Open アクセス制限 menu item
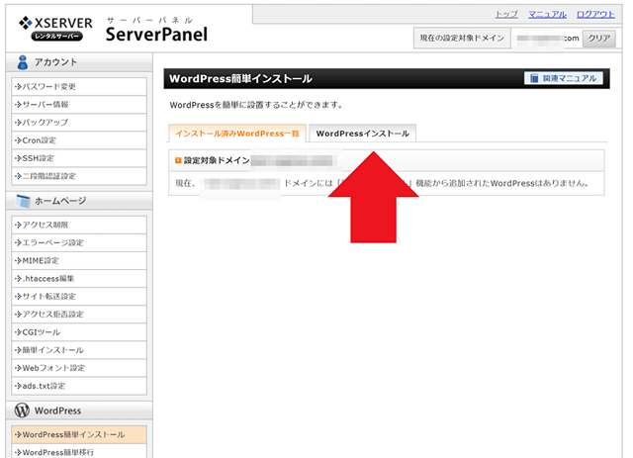This screenshot has height=458, width=633. coord(79,225)
